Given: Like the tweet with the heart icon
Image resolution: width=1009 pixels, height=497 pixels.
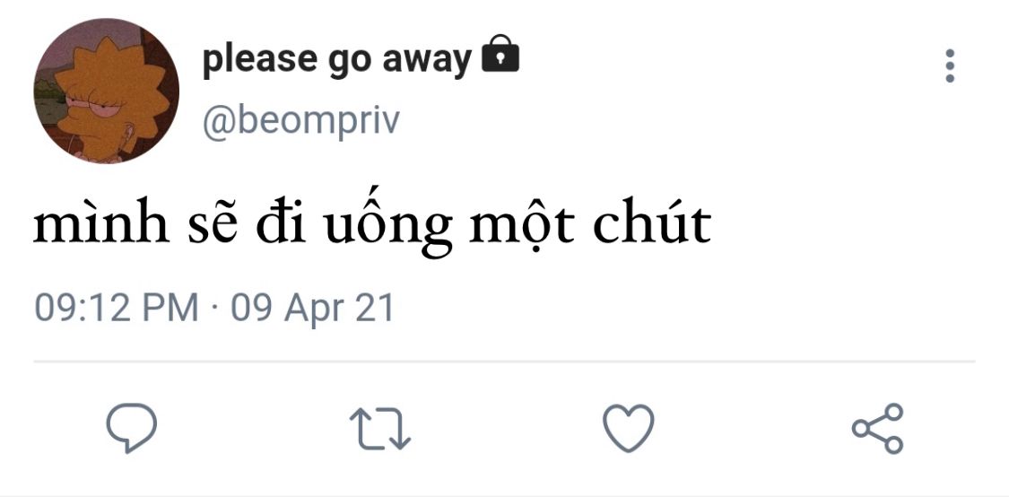Looking at the screenshot, I should click(x=628, y=428).
